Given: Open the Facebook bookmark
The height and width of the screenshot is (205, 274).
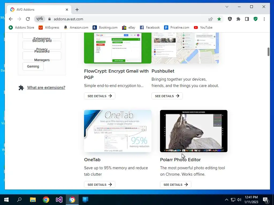Looking at the screenshot, I should [150, 27].
